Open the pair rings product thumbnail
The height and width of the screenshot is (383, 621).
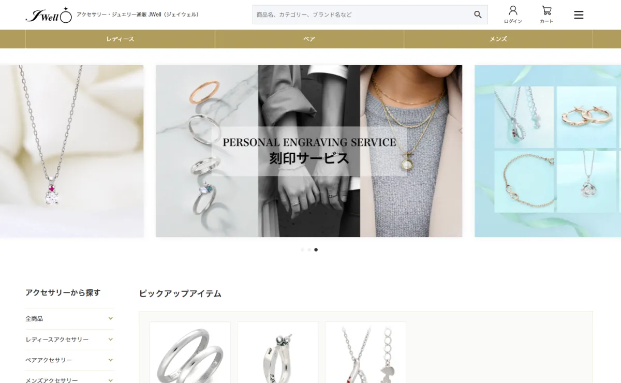pos(190,352)
